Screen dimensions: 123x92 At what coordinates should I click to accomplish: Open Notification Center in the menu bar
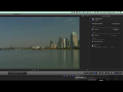click(120, 13)
